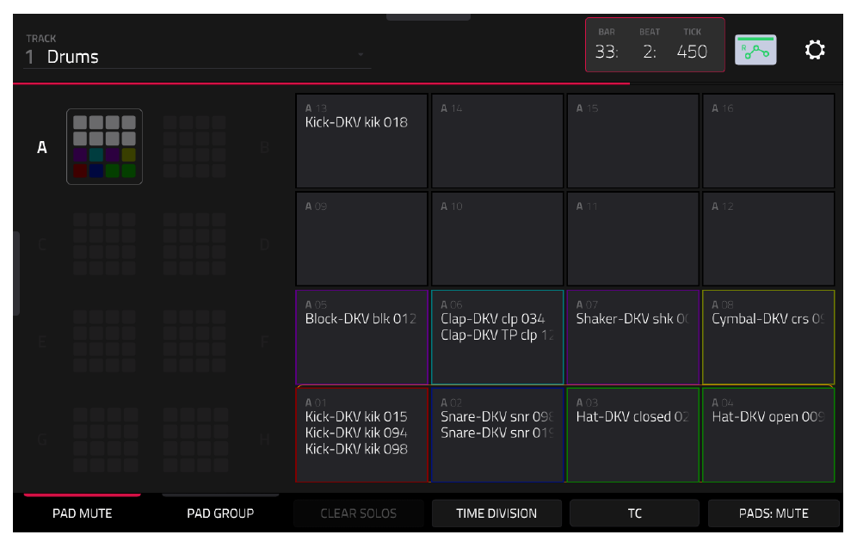Switch to the PAD GROUP tab
The image size is (857, 547).
tap(220, 513)
